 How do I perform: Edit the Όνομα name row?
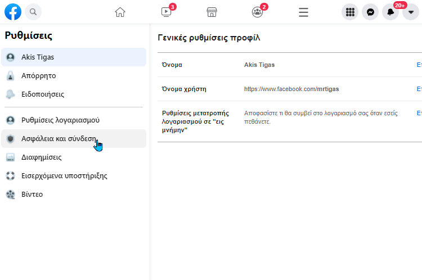pos(419,65)
